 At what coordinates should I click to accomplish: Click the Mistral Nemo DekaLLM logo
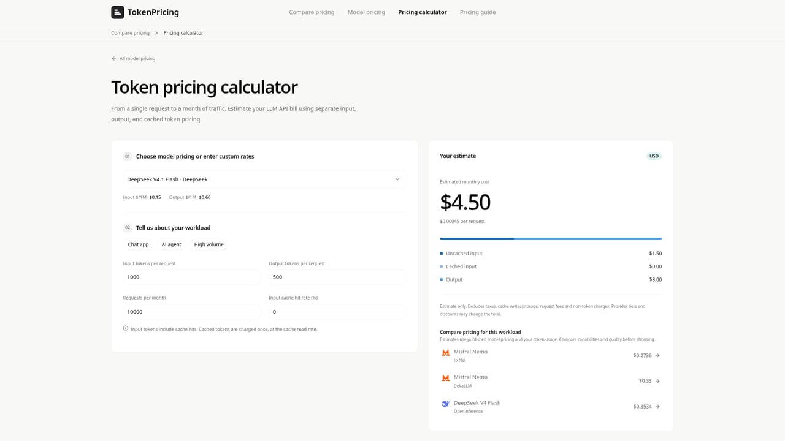pyautogui.click(x=446, y=379)
